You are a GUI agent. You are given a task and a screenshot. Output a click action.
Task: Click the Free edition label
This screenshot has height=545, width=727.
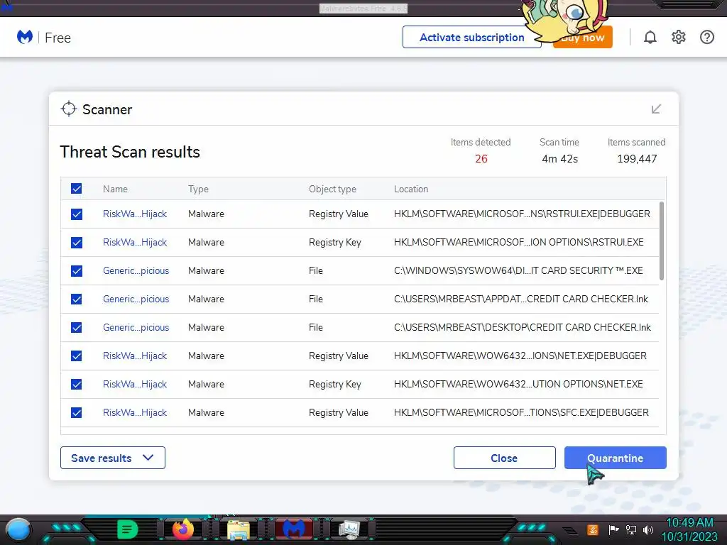tap(58, 38)
